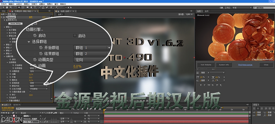This screenshot has width=275, height=124.
Task: Toggle visibility eye of 摄像机 1 layer
Action: tap(2, 116)
